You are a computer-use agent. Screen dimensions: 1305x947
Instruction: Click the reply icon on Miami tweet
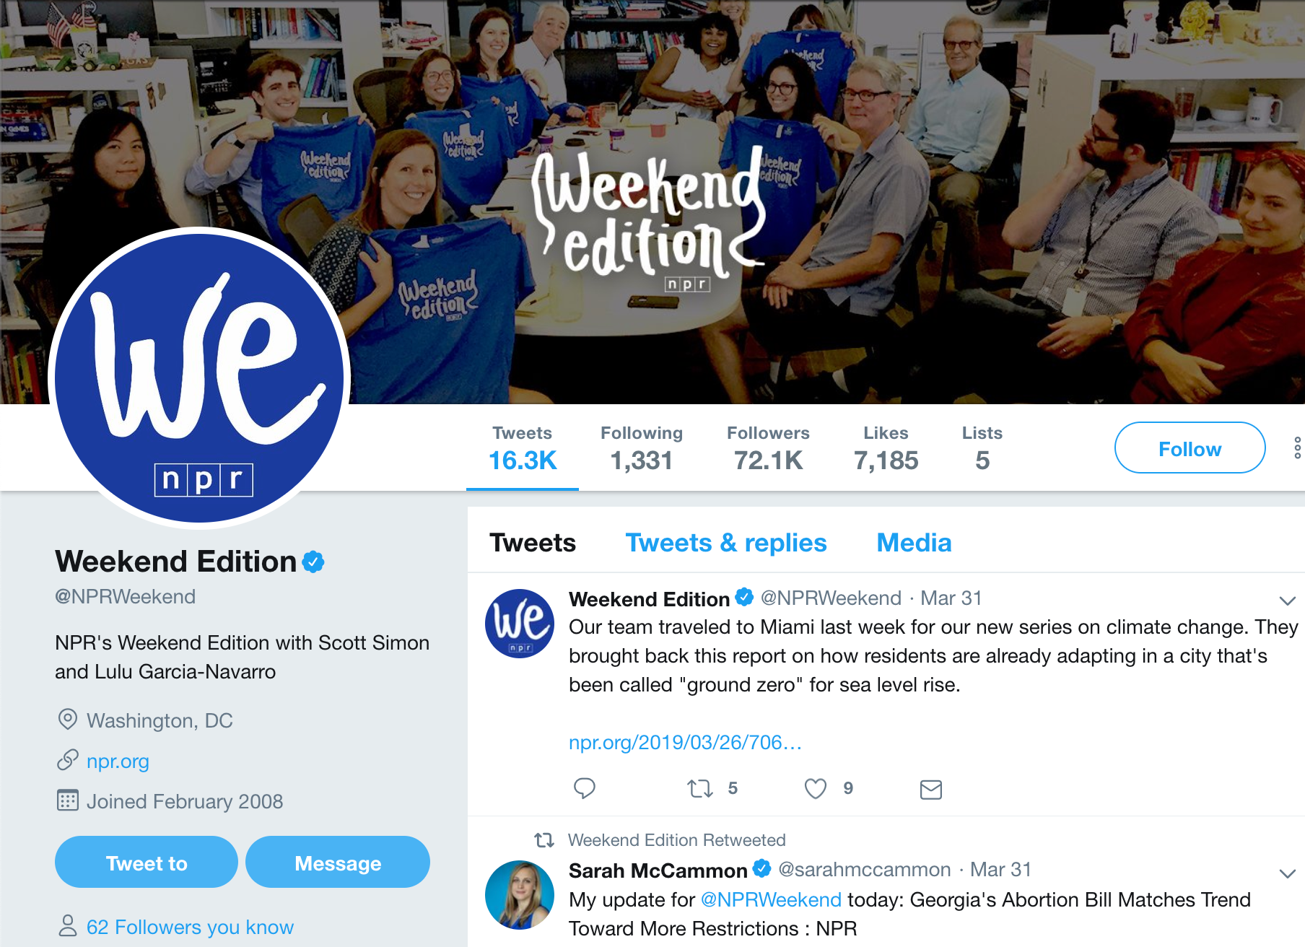tap(584, 788)
